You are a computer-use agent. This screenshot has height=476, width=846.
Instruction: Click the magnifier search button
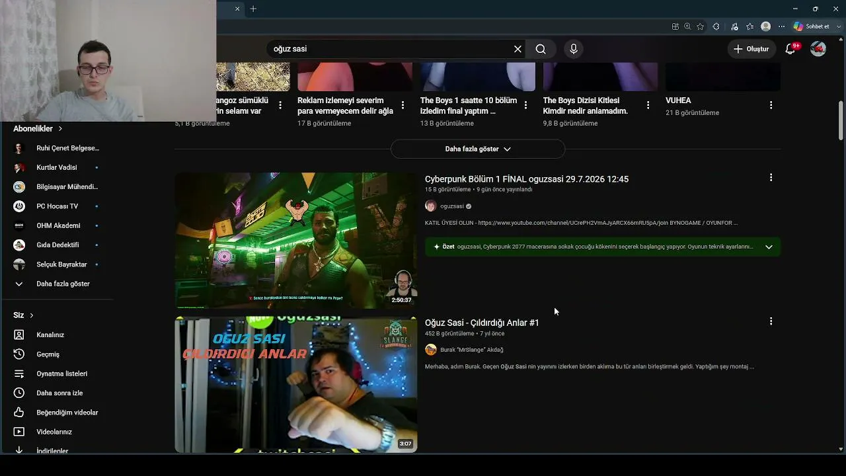[x=541, y=49]
